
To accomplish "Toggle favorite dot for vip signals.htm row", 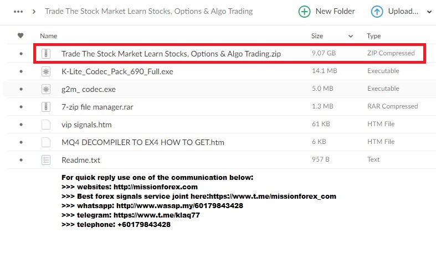I will (21, 125).
